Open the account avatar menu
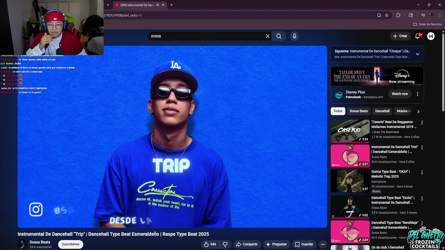445x250 pixels. 431,36
